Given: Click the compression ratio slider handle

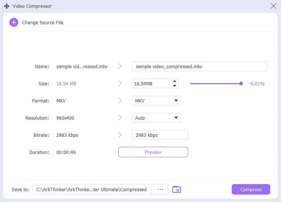Looking at the screenshot, I should (241, 83).
